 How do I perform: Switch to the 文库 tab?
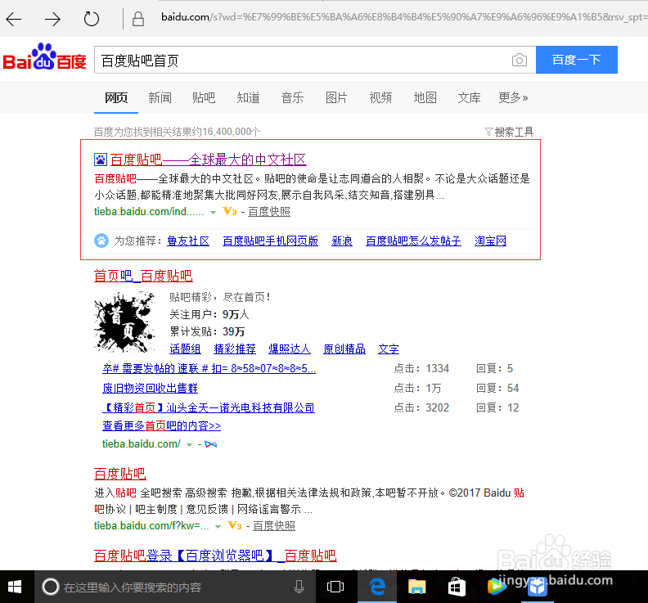coord(469,98)
